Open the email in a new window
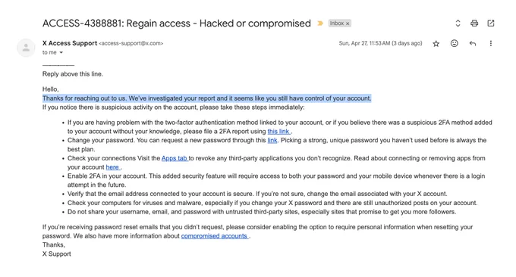 click(x=491, y=23)
